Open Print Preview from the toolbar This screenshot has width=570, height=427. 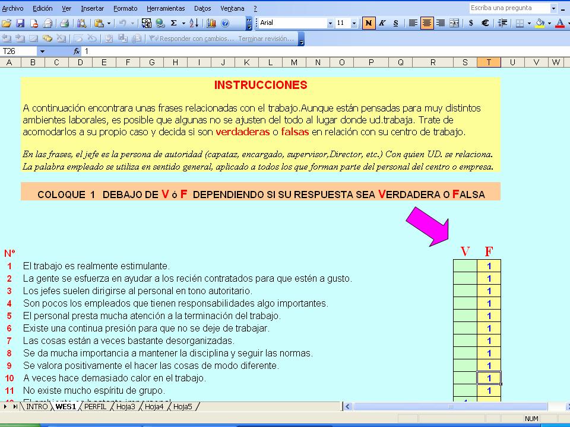point(82,23)
